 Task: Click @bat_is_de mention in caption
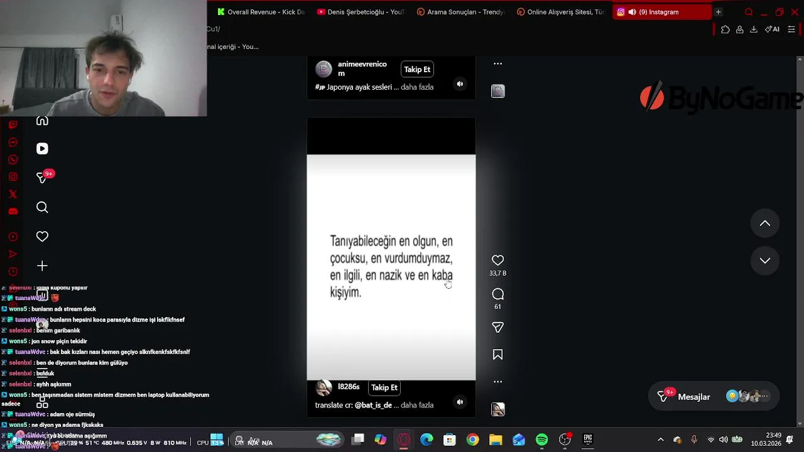373,406
